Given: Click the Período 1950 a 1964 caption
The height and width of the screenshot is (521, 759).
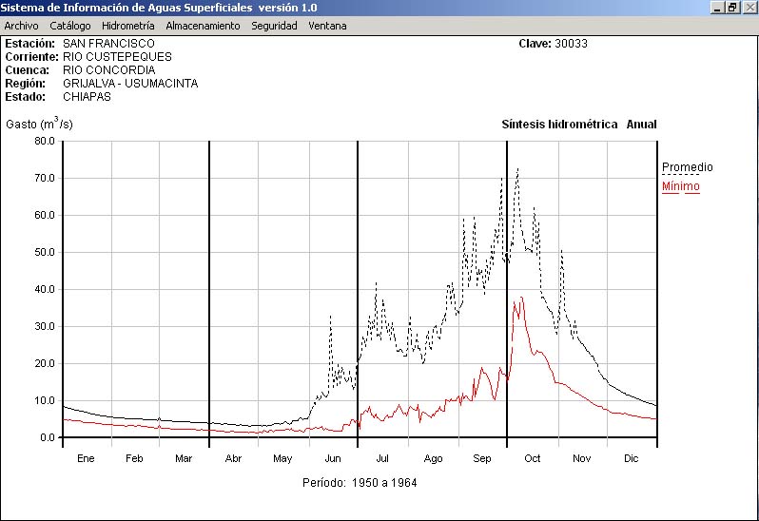Looking at the screenshot, I should click(x=360, y=482).
